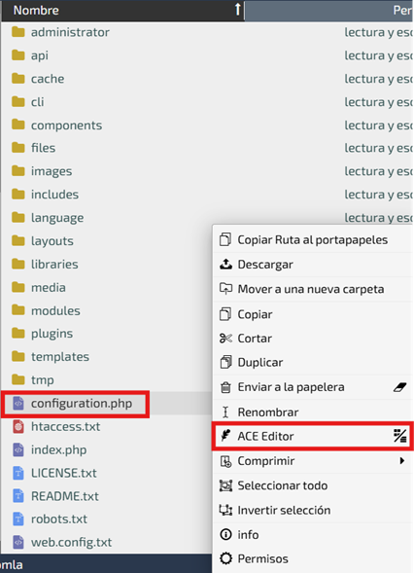Click the trash can icon for papelera
Viewport: 414px width, 573px height.
(x=225, y=387)
